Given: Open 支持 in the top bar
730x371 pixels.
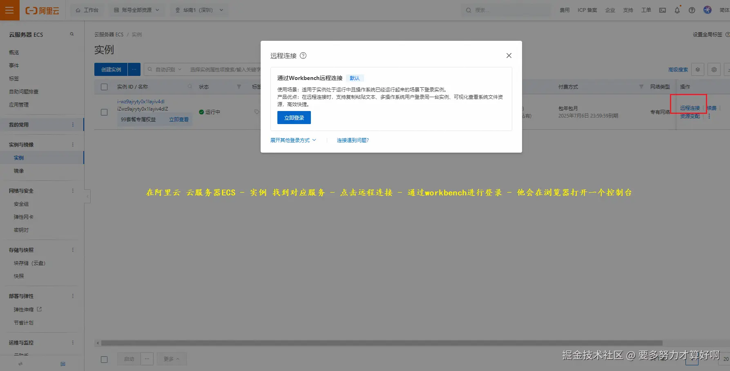Looking at the screenshot, I should click(x=628, y=10).
